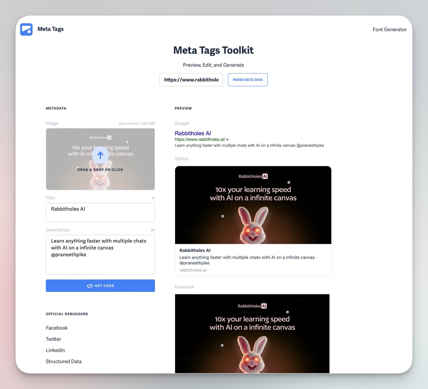Image resolution: width=428 pixels, height=389 pixels.
Task: Click the 'Meta Tags Toolkit' heading
Action: pyautogui.click(x=213, y=50)
